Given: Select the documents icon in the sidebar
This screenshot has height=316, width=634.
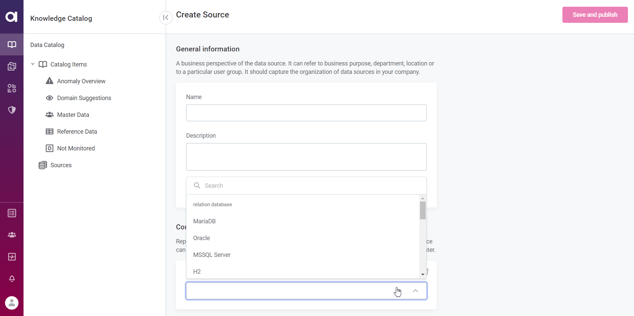Looking at the screenshot, I should click(x=12, y=66).
